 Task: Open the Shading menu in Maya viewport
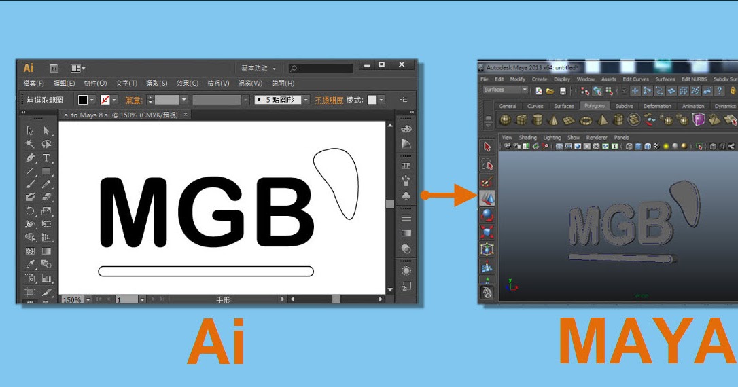(x=527, y=137)
